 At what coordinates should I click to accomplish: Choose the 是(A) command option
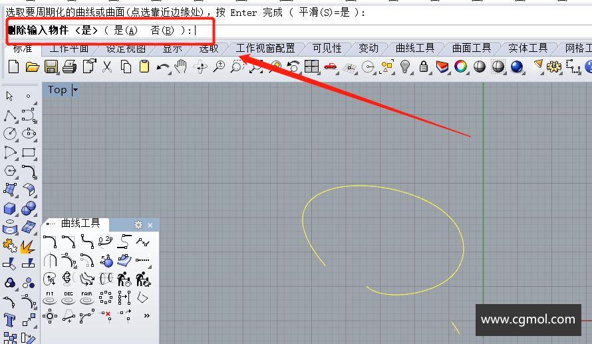click(126, 31)
